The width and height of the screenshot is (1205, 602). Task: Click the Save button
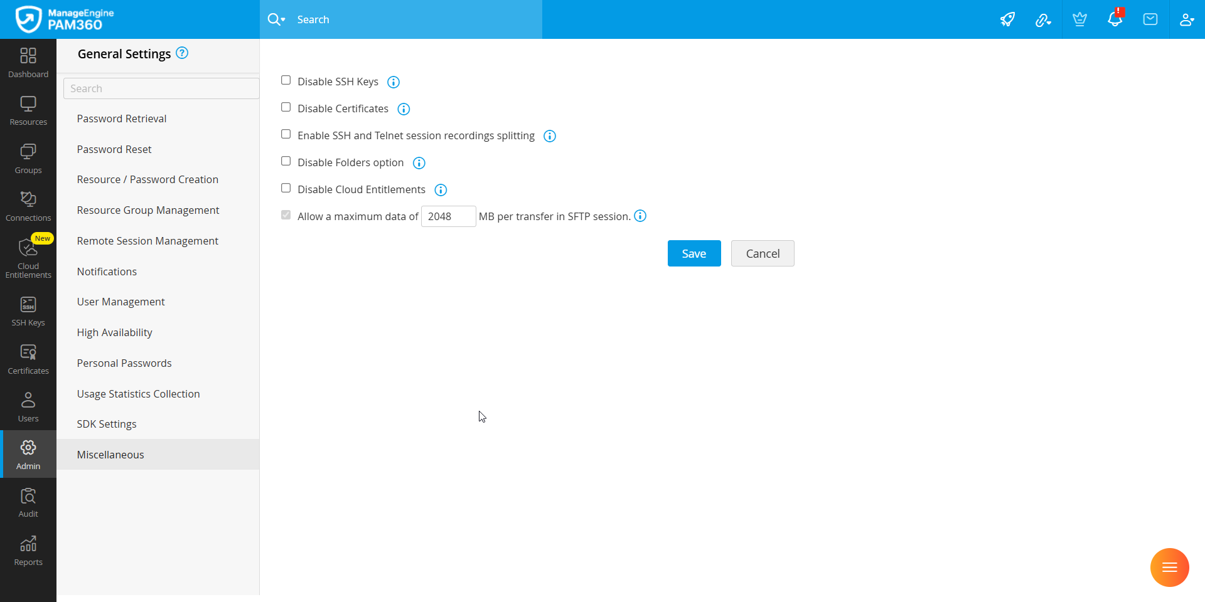694,253
